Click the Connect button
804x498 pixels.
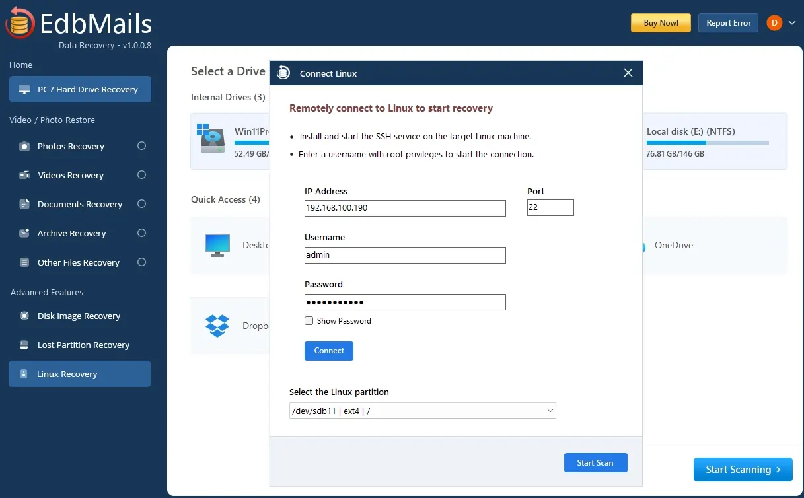click(329, 351)
